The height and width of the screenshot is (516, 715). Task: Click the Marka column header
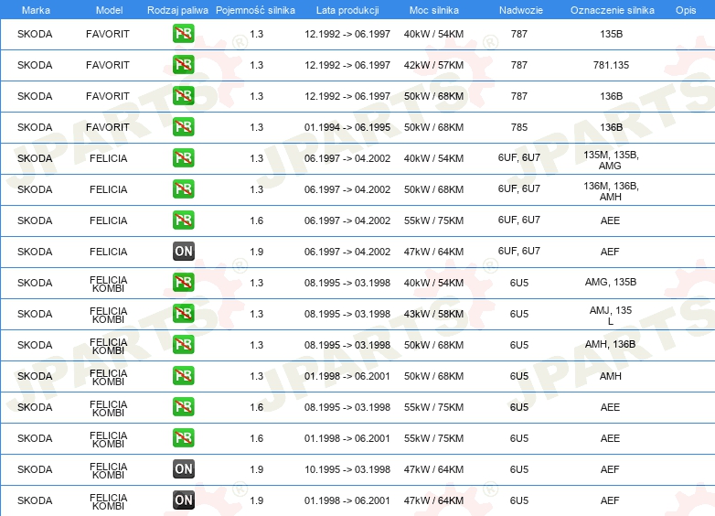click(36, 10)
